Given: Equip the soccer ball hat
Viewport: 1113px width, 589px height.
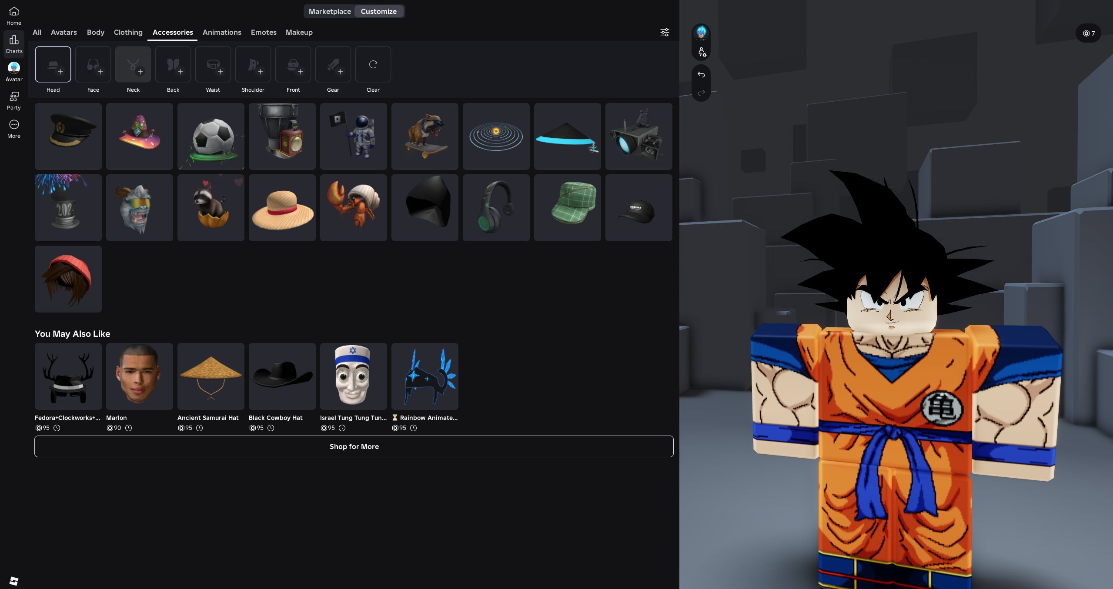Looking at the screenshot, I should coord(211,136).
